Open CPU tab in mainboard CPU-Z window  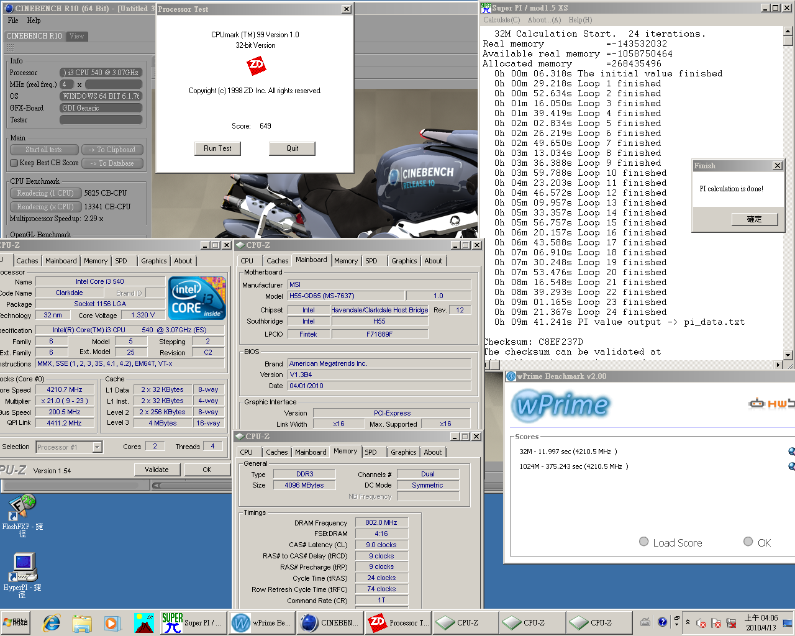247,261
